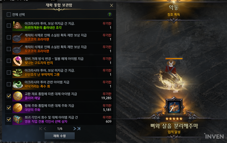The width and height of the screenshot is (227, 143).
Task: Click the 산산조각 난 부먹찍먹 그릇 icon
Action: [x=17, y=72]
